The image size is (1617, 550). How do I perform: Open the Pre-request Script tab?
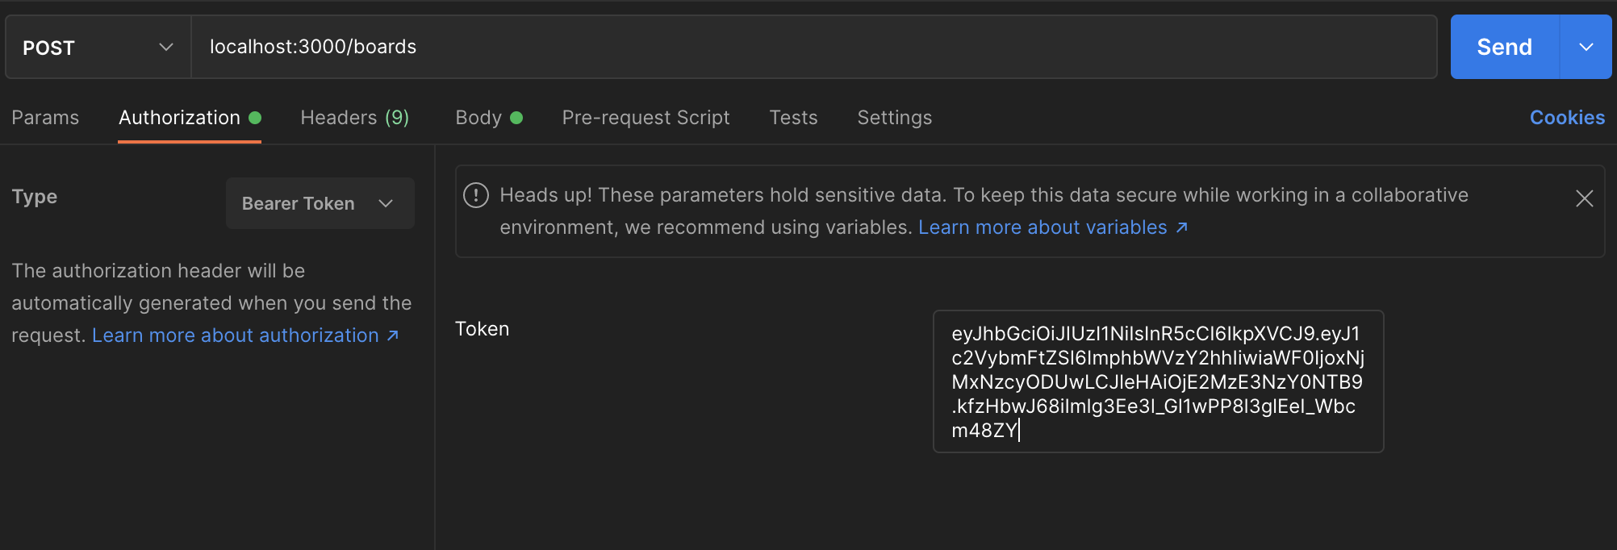646,118
